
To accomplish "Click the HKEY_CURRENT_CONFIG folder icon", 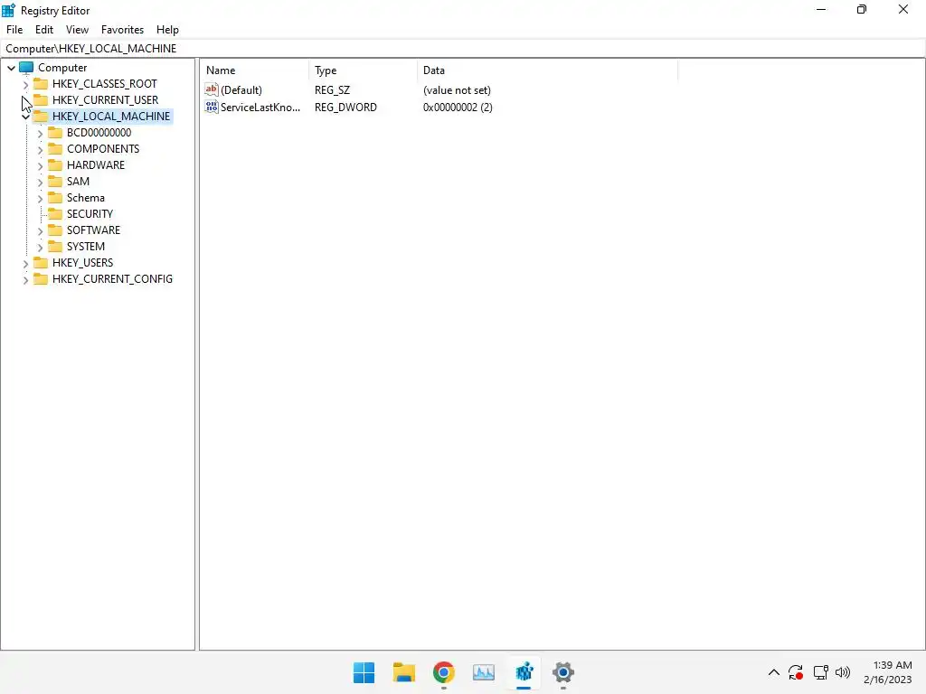I will pyautogui.click(x=41, y=278).
